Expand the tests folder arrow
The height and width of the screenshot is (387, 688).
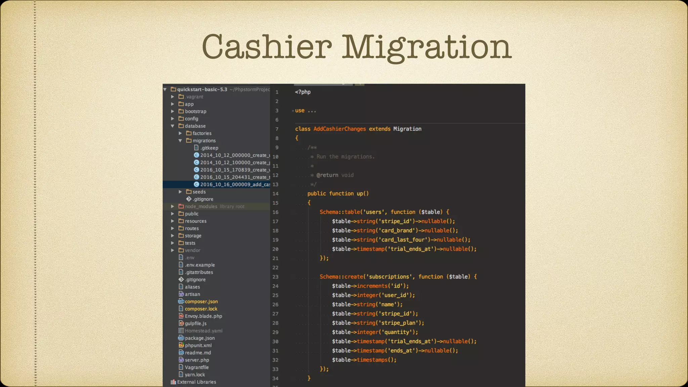click(173, 243)
